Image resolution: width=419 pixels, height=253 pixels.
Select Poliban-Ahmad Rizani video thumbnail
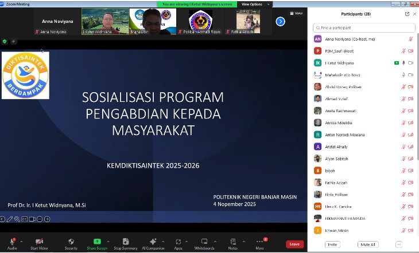tap(201, 21)
